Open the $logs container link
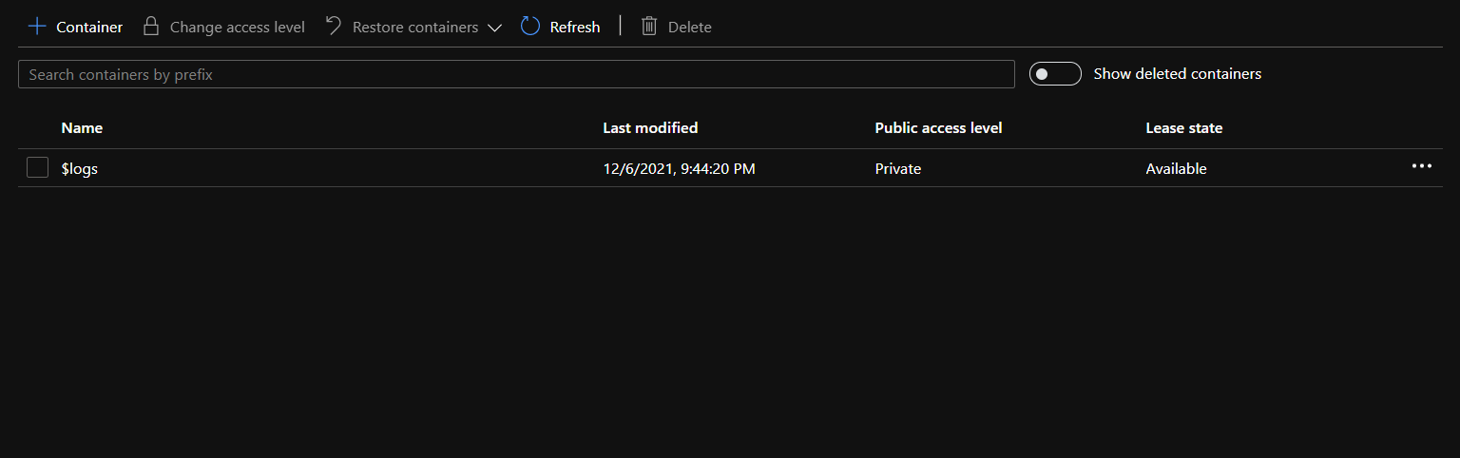 pos(80,169)
